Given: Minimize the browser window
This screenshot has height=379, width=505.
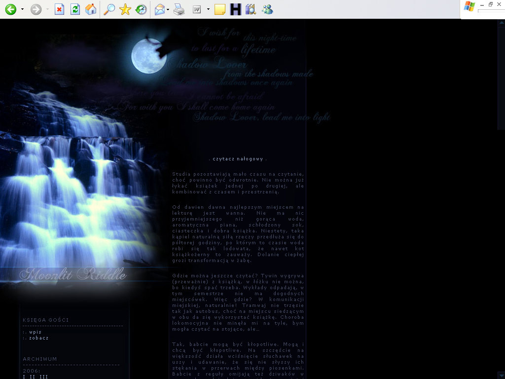Looking at the screenshot, I should pyautogui.click(x=482, y=4).
